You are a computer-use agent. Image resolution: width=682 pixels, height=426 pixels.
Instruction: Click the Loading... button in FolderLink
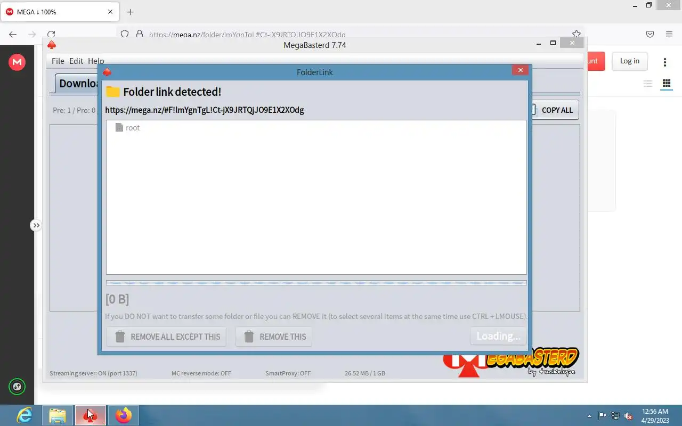[x=498, y=336]
